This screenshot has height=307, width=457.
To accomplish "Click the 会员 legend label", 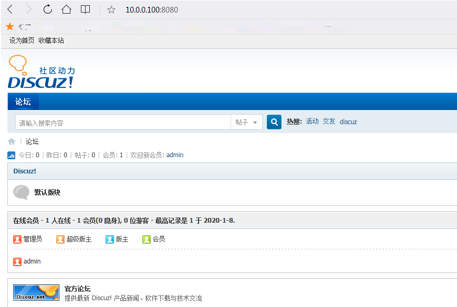I will 159,239.
